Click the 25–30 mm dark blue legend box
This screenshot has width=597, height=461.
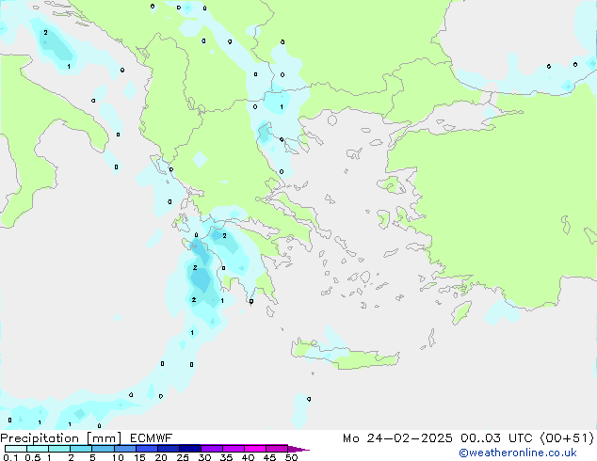tap(189, 449)
